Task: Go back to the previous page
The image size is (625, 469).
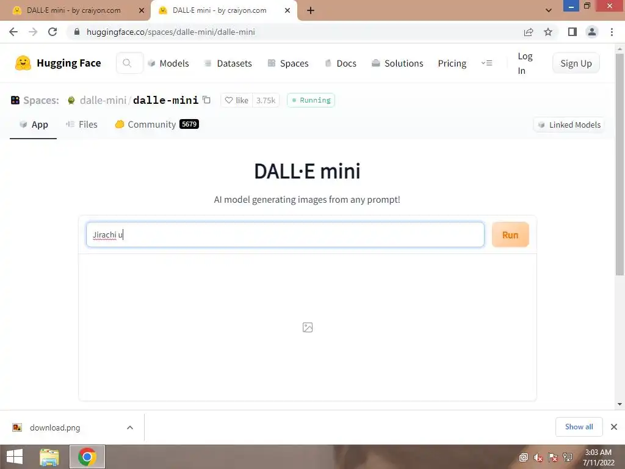Action: coord(13,32)
